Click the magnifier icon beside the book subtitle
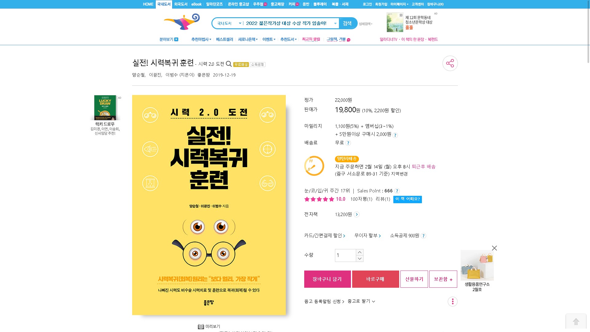590x332 pixels. (x=229, y=64)
